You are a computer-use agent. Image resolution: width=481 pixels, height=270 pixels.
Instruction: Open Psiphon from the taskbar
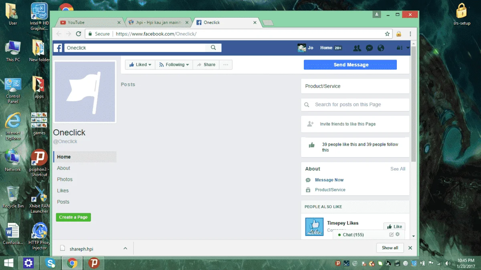pyautogui.click(x=94, y=263)
